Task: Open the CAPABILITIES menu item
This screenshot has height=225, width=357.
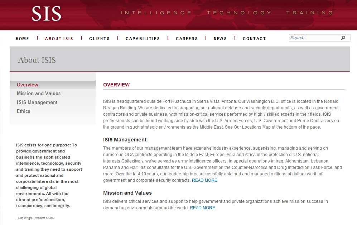Action: [x=143, y=39]
